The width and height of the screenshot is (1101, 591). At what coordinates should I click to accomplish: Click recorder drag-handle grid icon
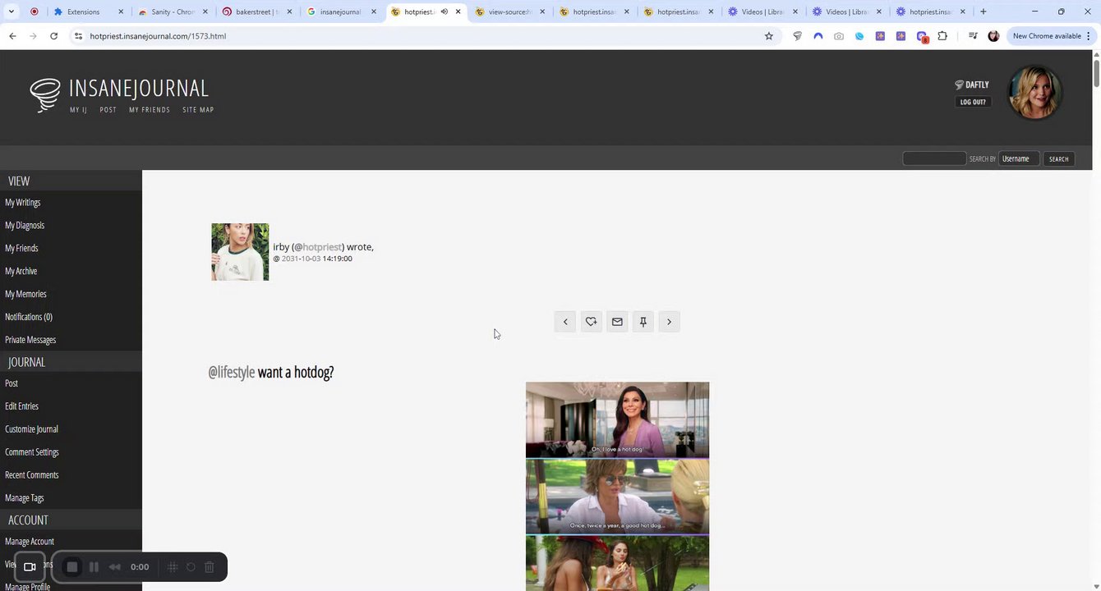tap(173, 566)
